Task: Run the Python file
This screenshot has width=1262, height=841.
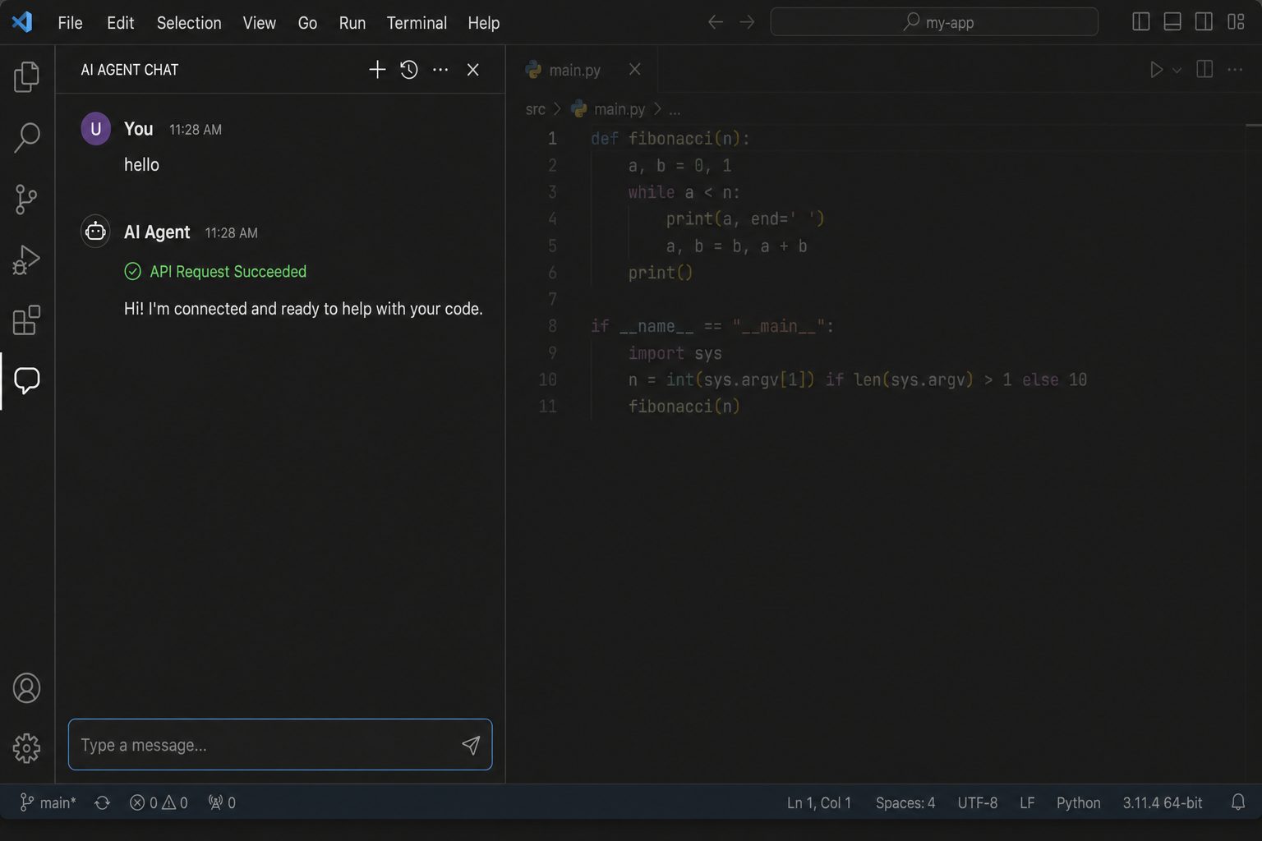Action: coord(1156,70)
